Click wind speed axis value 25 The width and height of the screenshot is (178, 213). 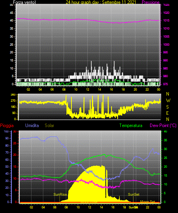click(11, 45)
